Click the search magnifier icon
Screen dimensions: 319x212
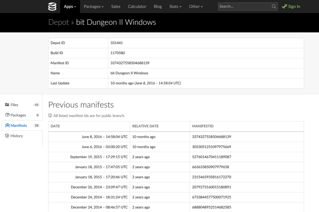click(274, 7)
